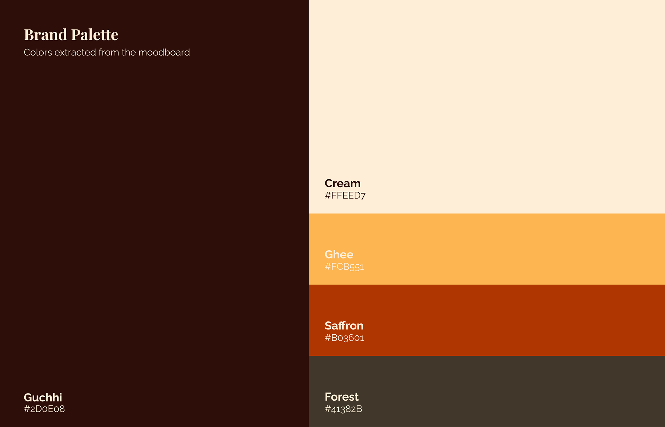Select the Cream color name label

pos(343,183)
